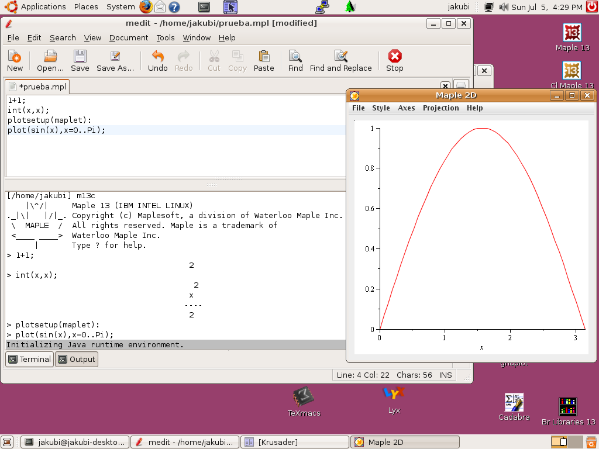
Task: Click the red Stop toolbar icon
Action: [x=395, y=61]
